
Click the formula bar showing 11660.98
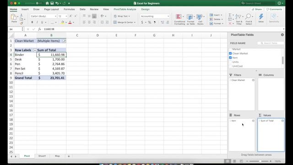pos(163,29)
